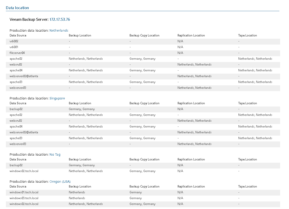Click Tape Location header in the Netherlands table
The width and height of the screenshot is (289, 209).
coord(247,35)
